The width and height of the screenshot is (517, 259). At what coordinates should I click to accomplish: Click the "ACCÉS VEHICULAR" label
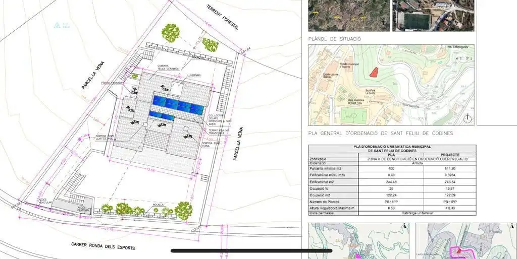click(44, 202)
